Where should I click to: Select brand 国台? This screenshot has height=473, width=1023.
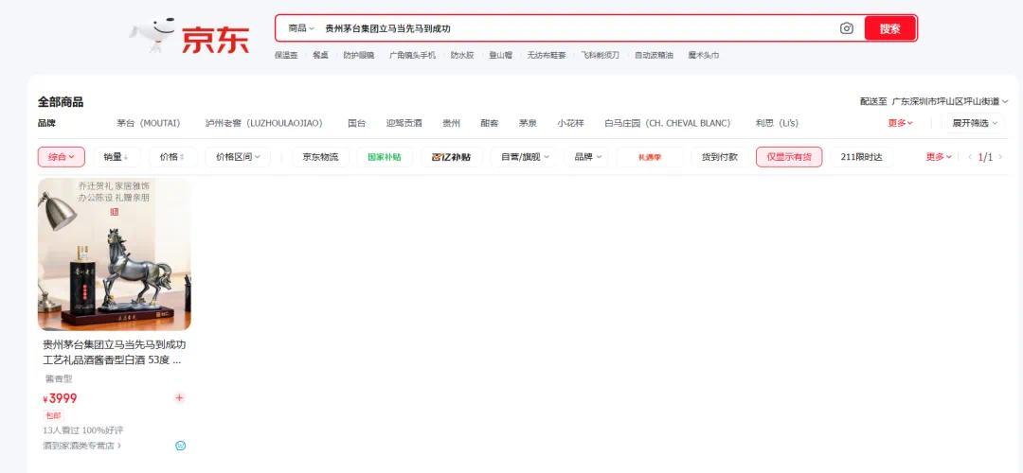tap(357, 123)
